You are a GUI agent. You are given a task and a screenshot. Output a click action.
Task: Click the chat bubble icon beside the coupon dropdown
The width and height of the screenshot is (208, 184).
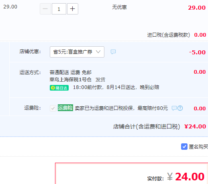click(x=113, y=52)
